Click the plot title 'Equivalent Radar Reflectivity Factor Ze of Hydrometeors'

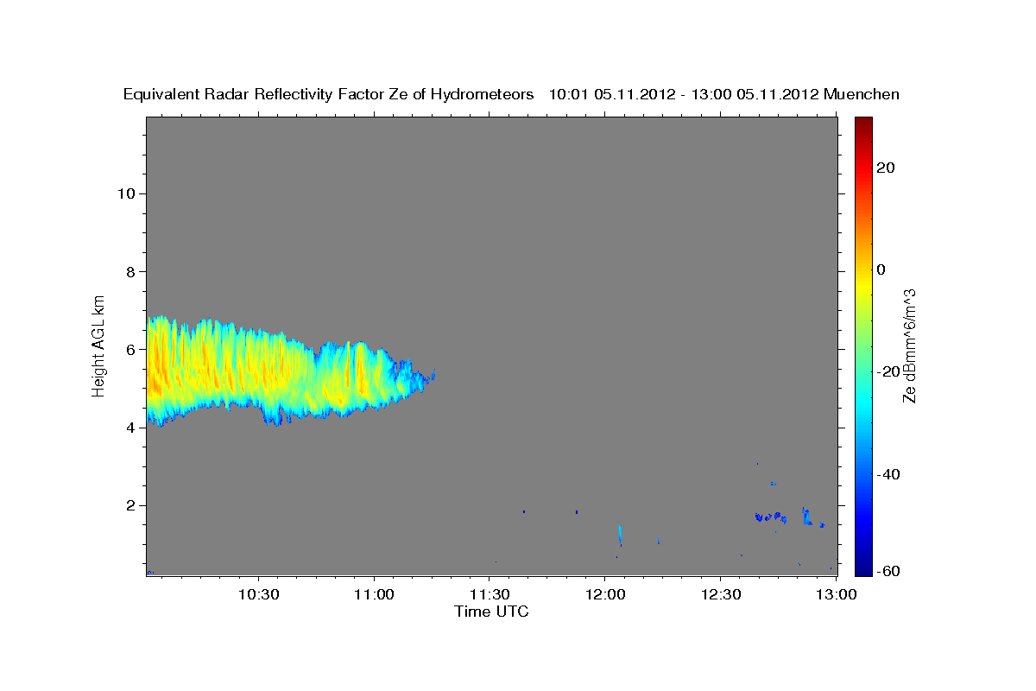[329, 94]
